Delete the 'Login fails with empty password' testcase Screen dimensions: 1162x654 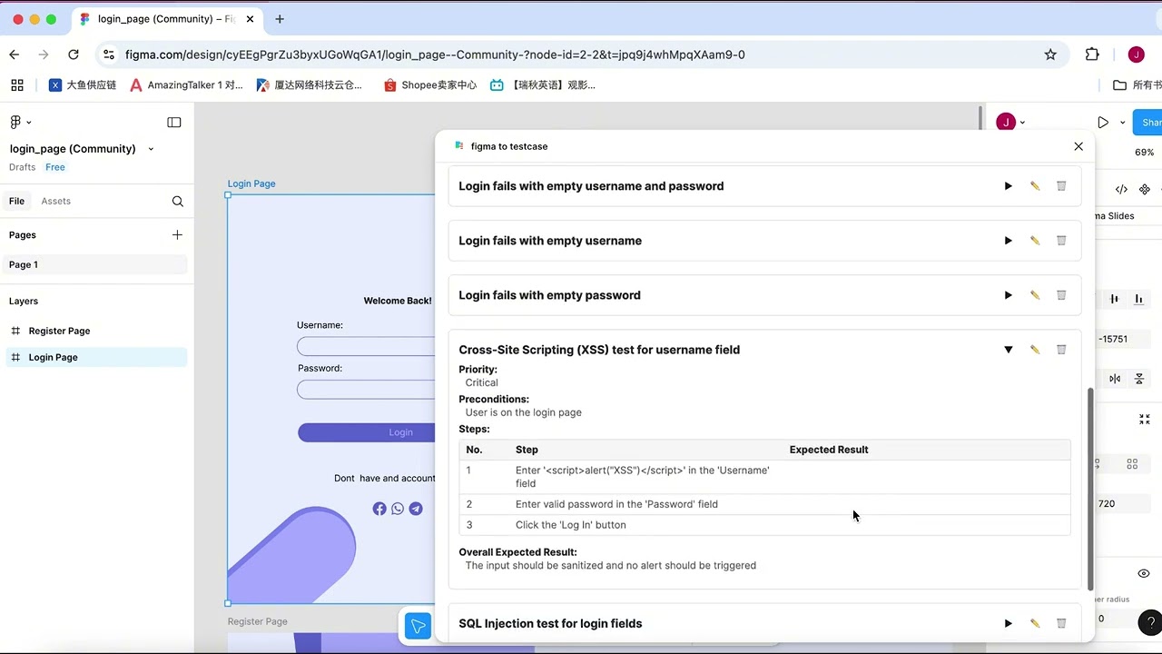tap(1061, 295)
